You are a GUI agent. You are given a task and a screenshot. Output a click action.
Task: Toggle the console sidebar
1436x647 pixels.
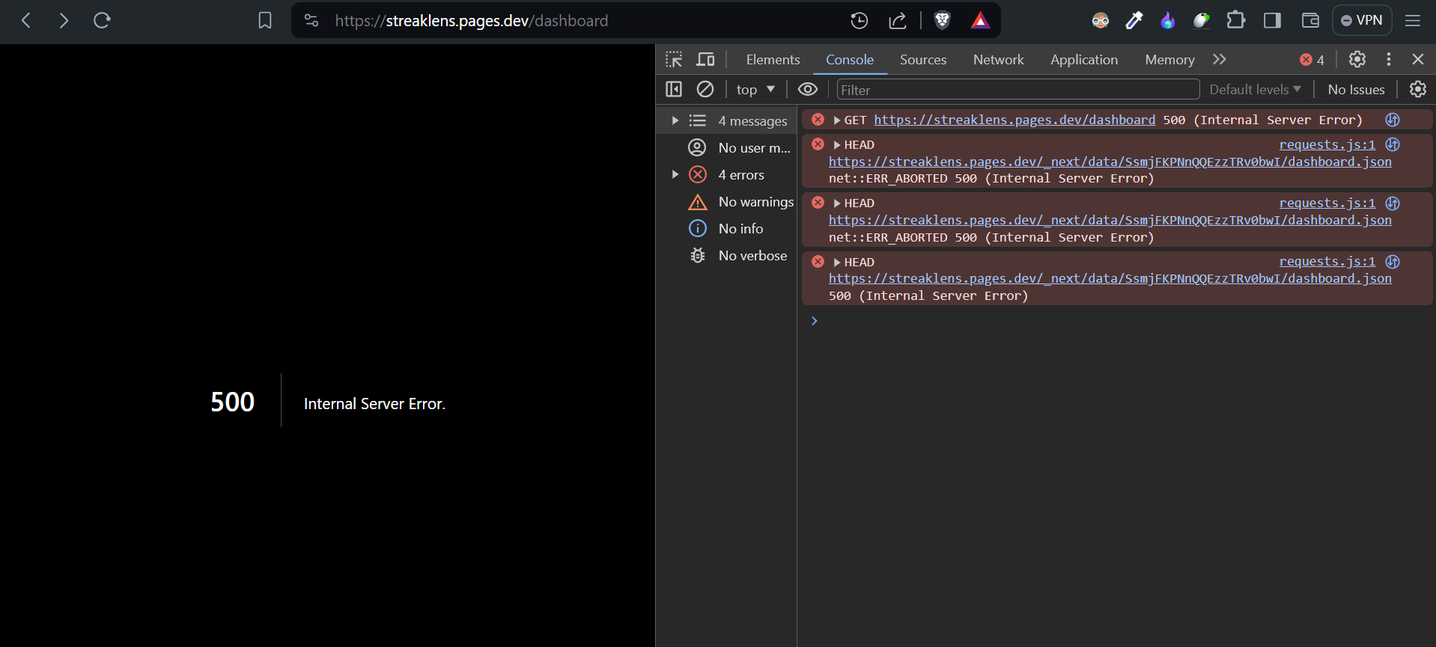[x=674, y=89]
